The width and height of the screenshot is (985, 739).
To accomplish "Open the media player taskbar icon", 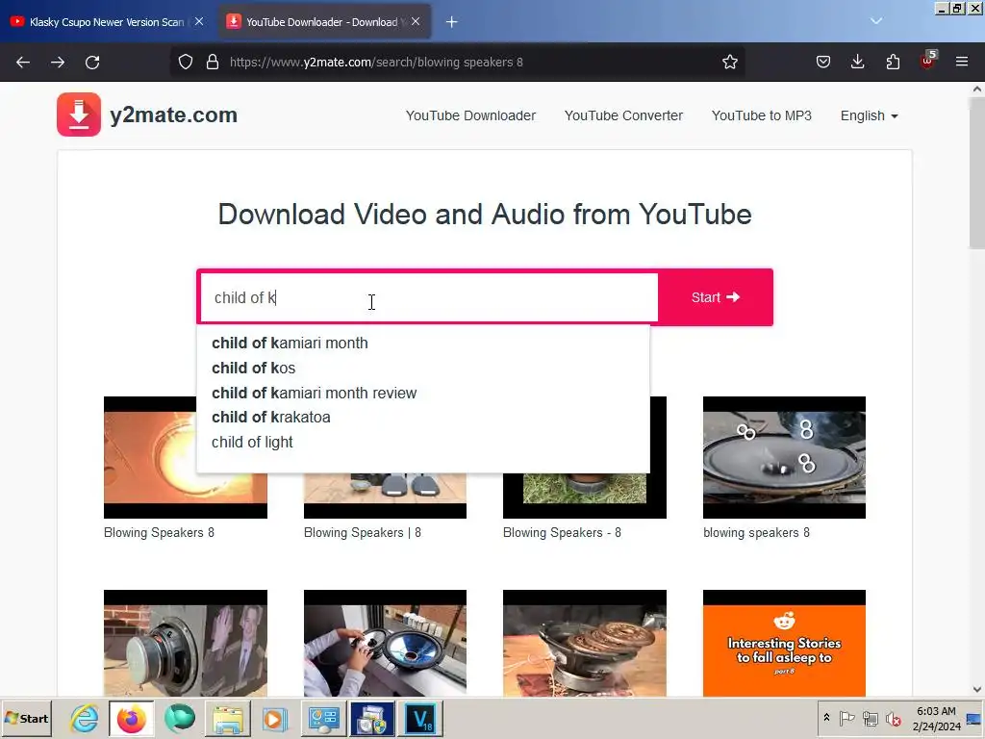I will (x=274, y=718).
